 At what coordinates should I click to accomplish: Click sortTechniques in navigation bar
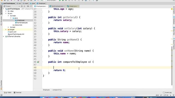(8, 4)
